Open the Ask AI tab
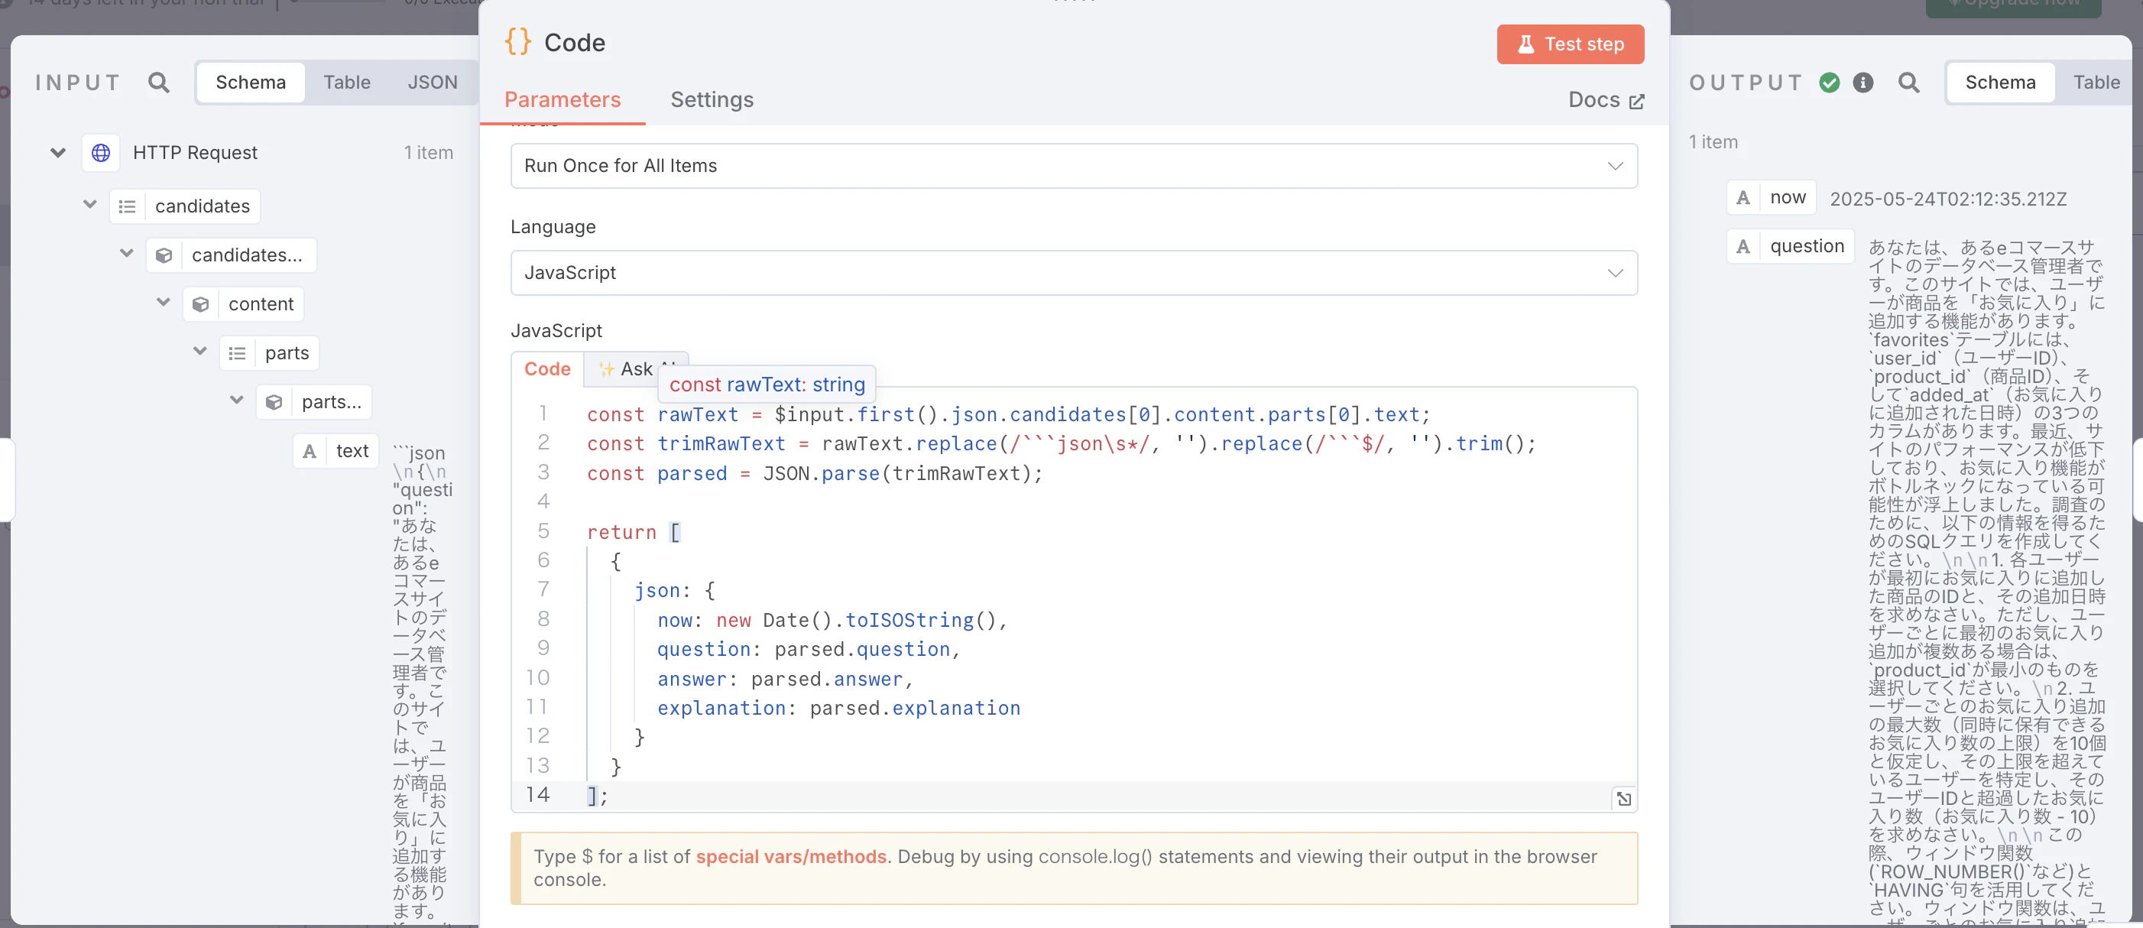 pos(636,369)
